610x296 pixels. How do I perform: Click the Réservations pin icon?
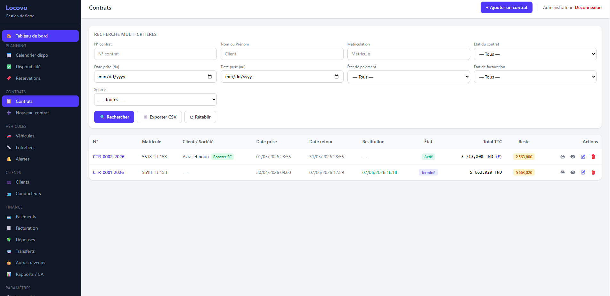click(9, 78)
